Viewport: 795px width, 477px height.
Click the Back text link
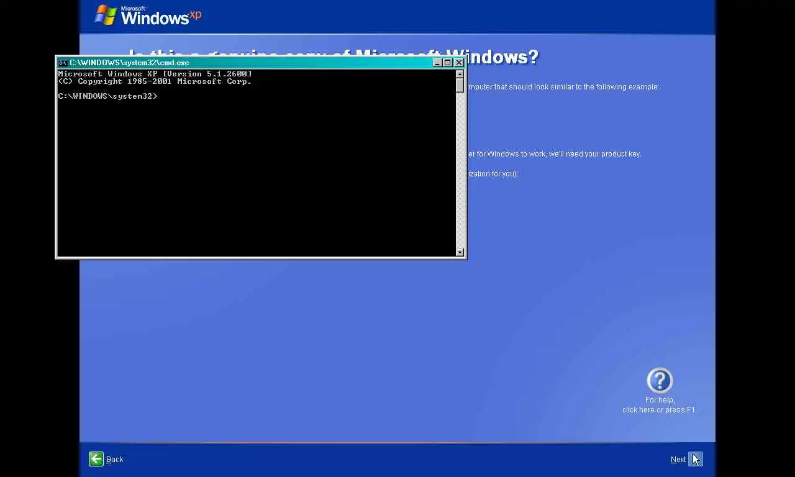115,460
